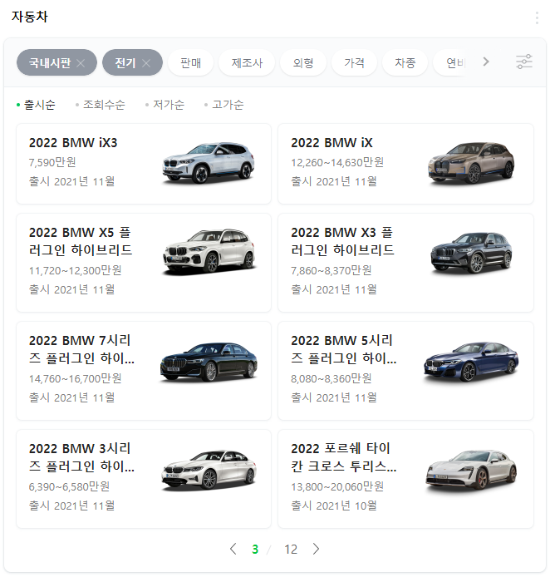550x582 pixels.
Task: Open the 외형 filter chip
Action: pos(303,62)
